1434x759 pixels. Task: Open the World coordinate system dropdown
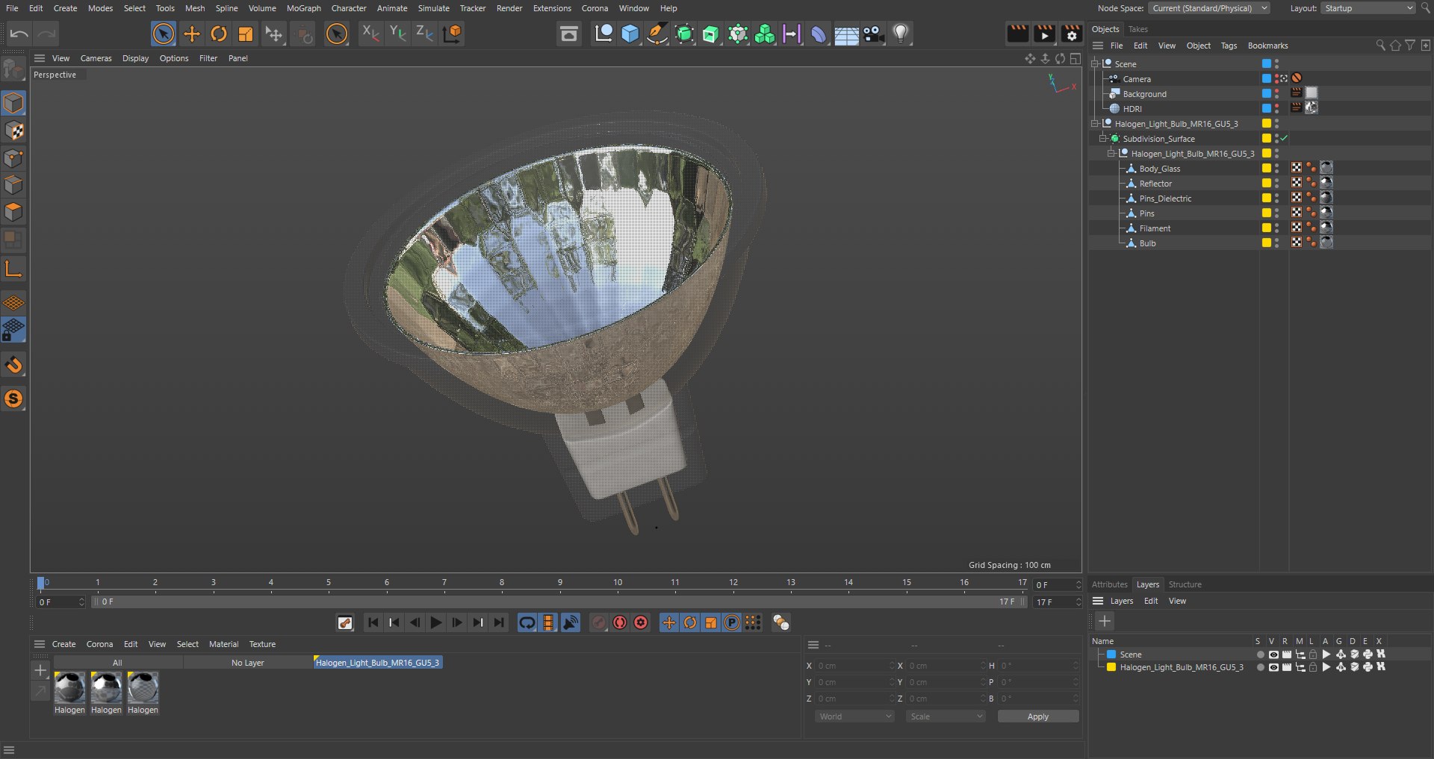pyautogui.click(x=854, y=716)
